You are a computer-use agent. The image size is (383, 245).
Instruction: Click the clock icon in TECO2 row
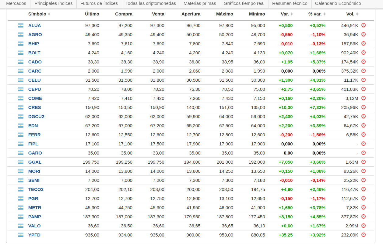363,189
